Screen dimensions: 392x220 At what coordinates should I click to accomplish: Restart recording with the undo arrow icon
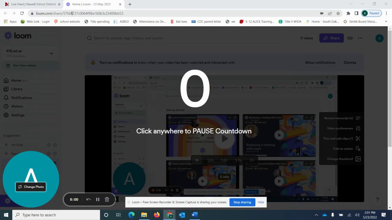(89, 200)
